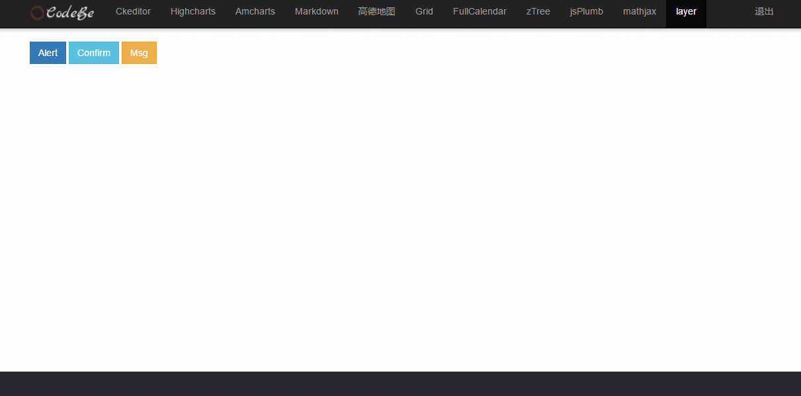The image size is (801, 396).
Task: Click the Confirm button
Action: click(94, 53)
